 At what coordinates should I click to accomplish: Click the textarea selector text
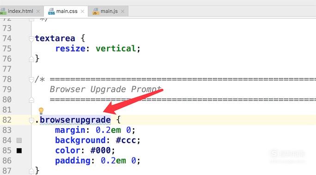[x=55, y=38]
